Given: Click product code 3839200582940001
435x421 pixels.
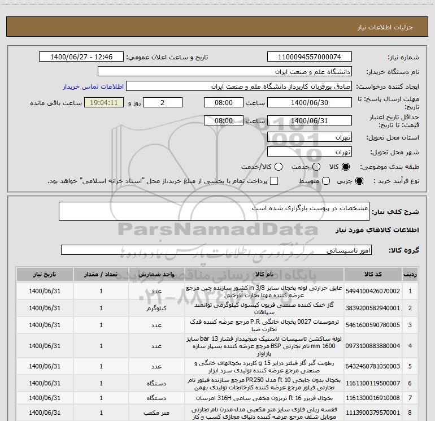Looking at the screenshot, I should [x=373, y=308].
